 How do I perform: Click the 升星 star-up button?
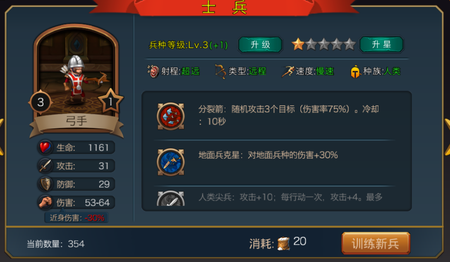(x=382, y=45)
